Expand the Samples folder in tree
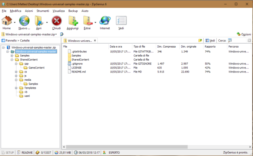This screenshot has width=253, height=156. 12,55
